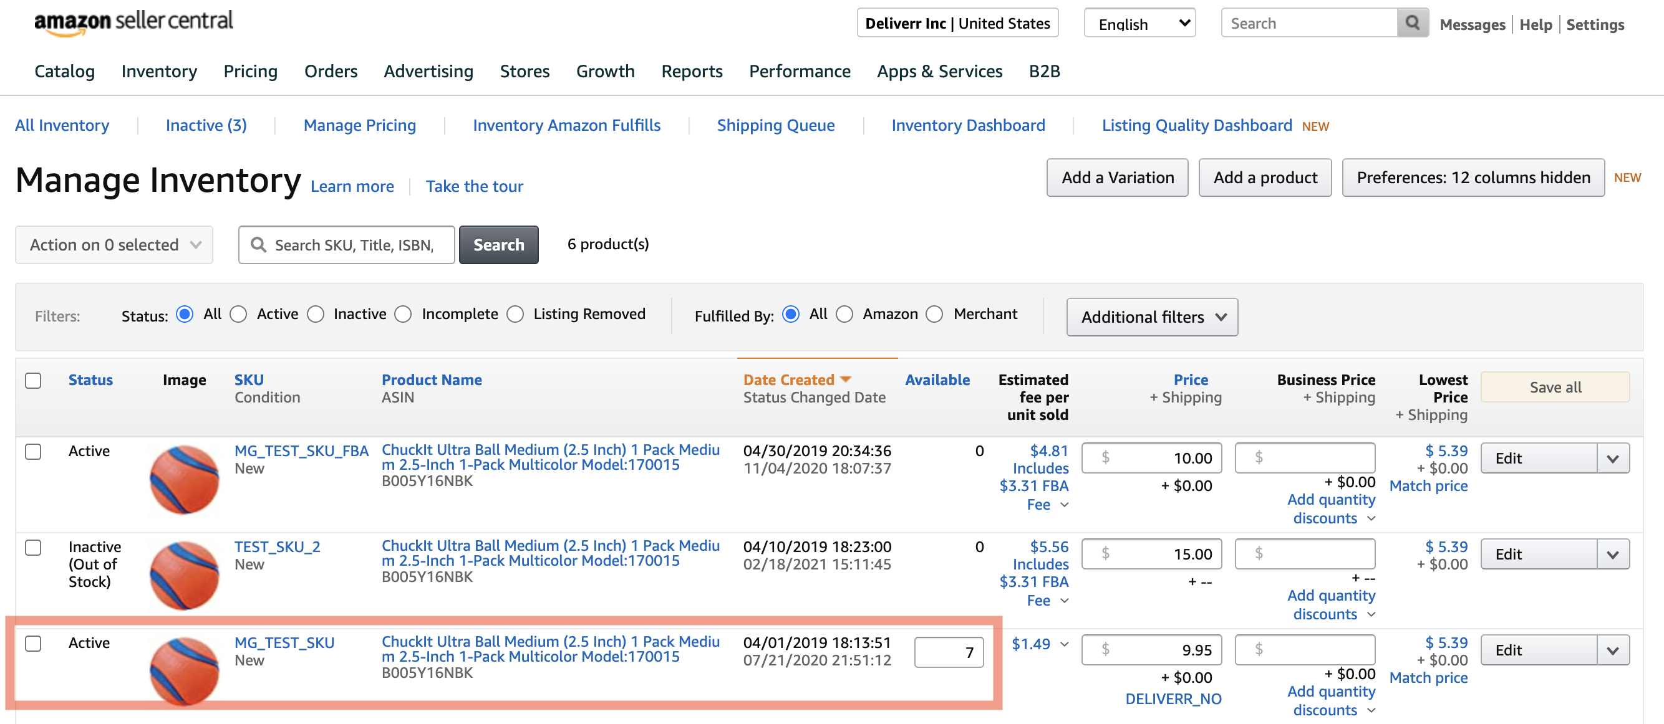Click the price field showing 15.00
This screenshot has height=724, width=1664.
click(1152, 555)
